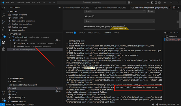Open the Accounts icon in activity bar
The height and width of the screenshot is (106, 181).
click(x=3, y=93)
